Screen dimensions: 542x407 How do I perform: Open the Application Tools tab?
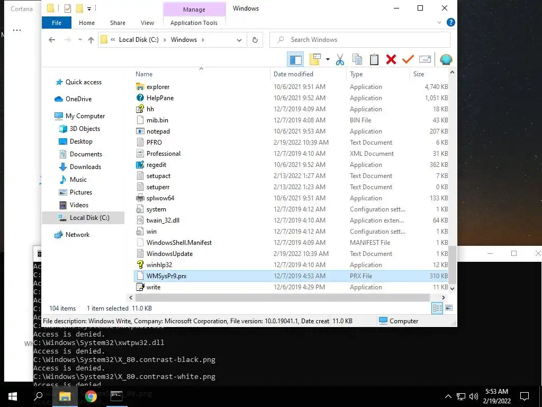(194, 23)
